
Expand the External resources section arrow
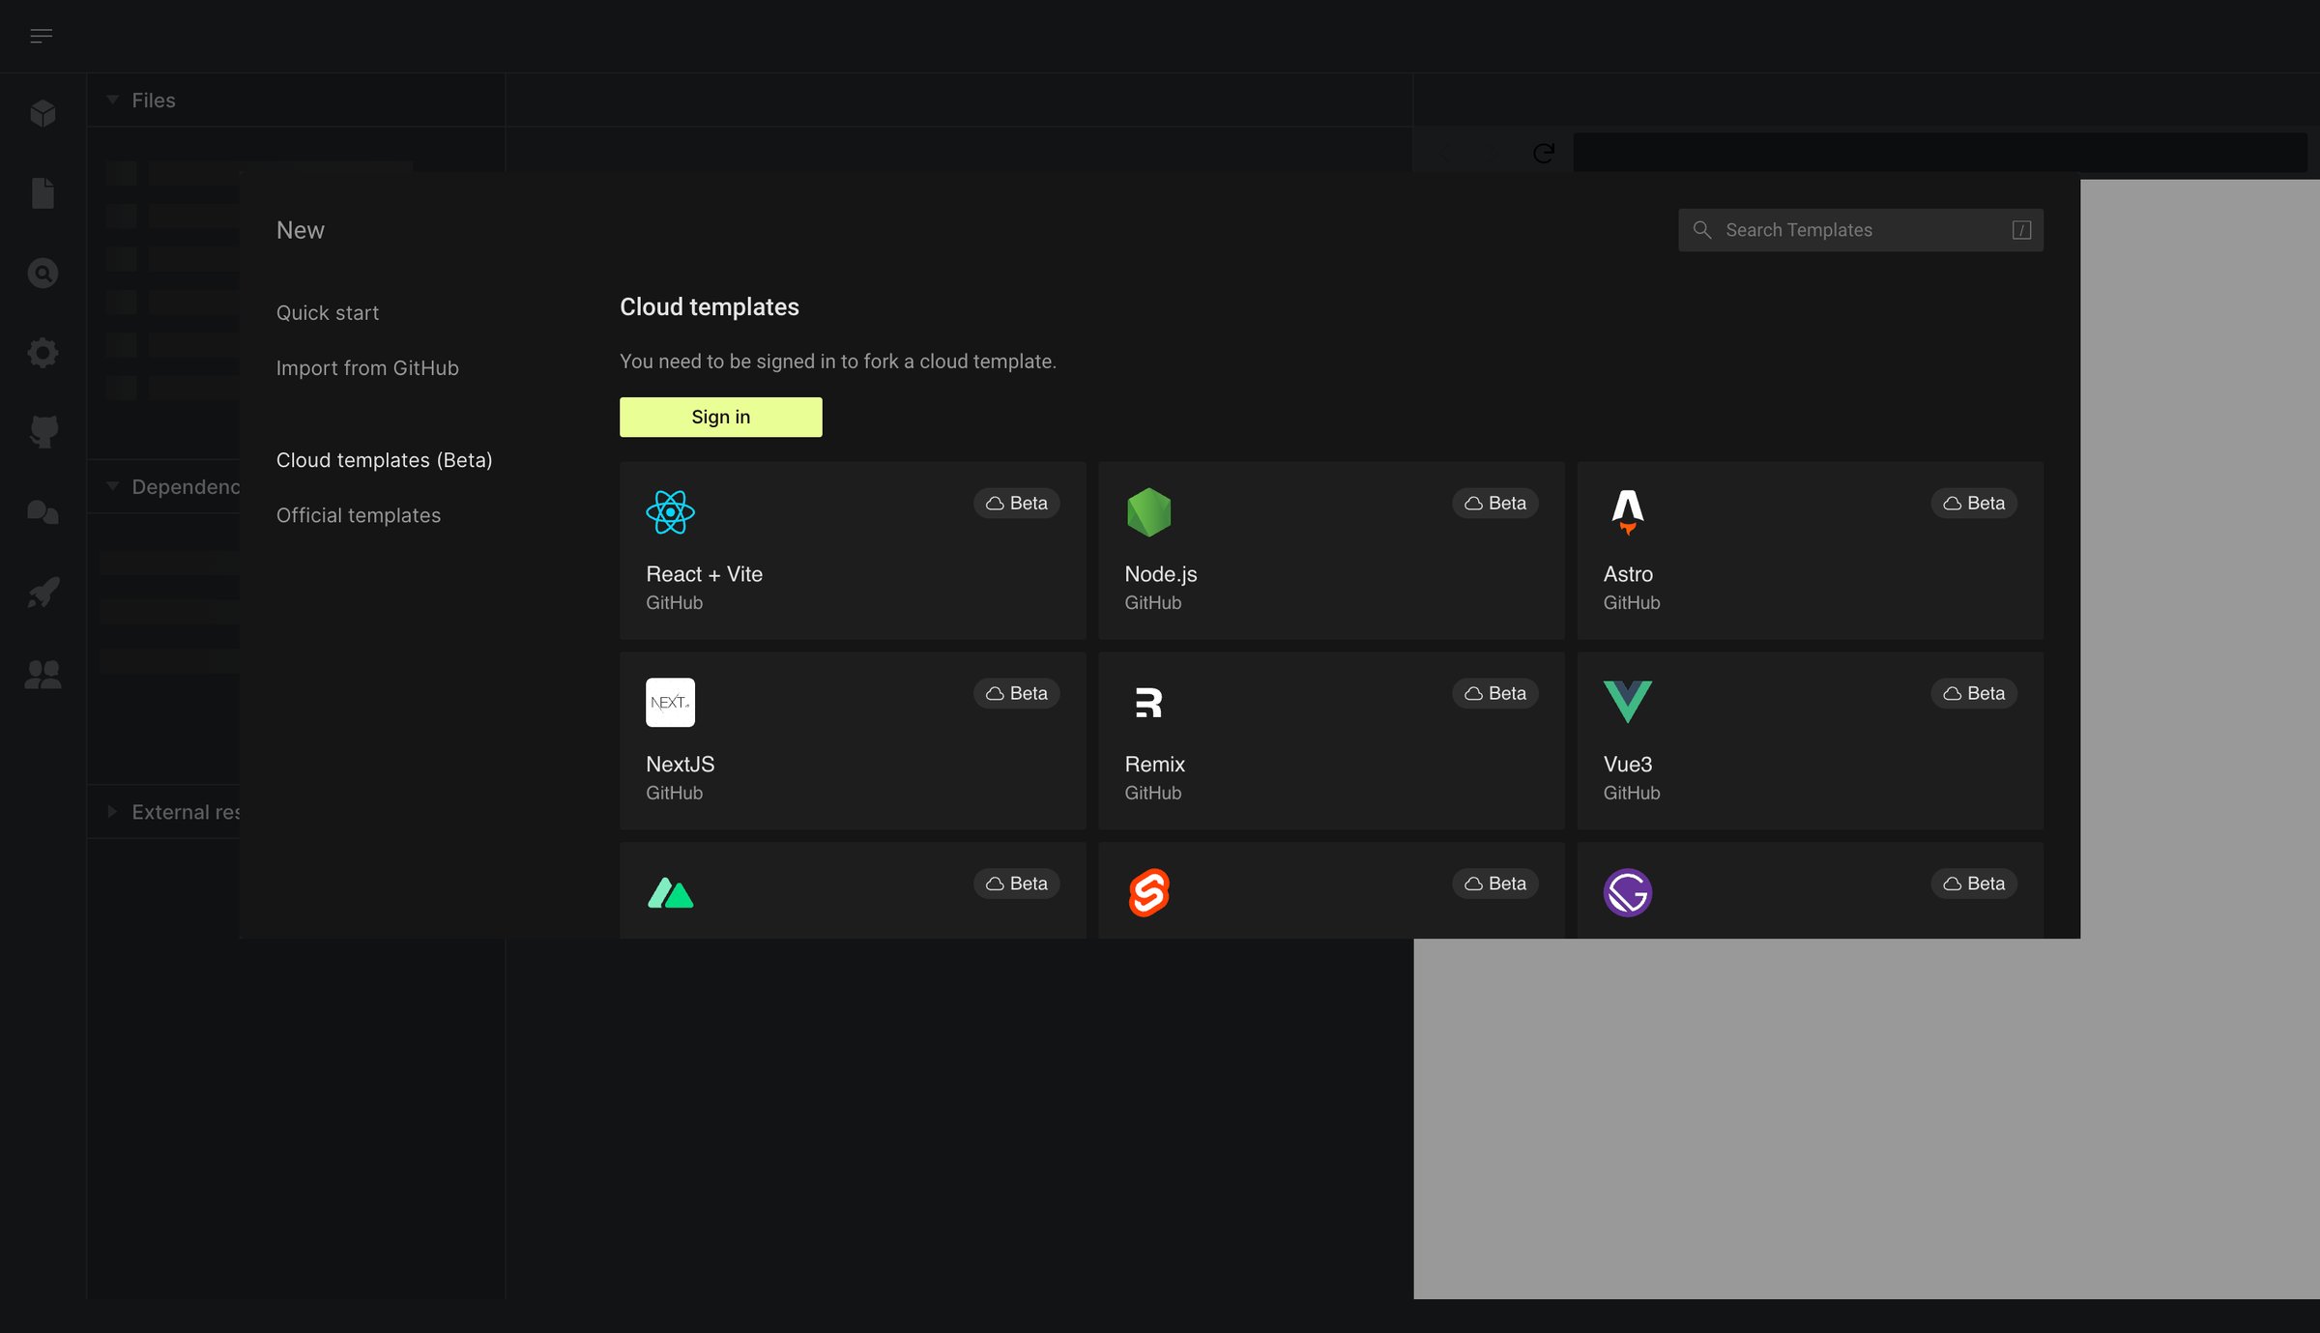112,812
